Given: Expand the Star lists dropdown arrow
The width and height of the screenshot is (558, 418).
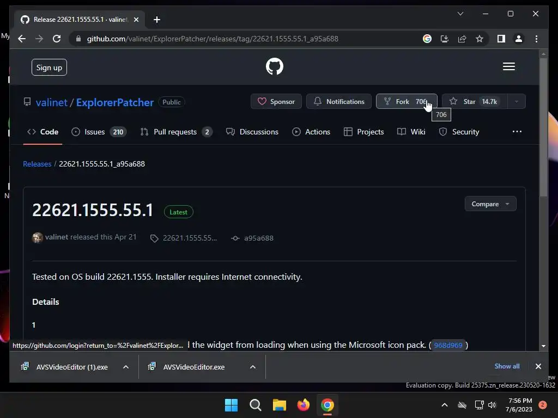Looking at the screenshot, I should [517, 101].
